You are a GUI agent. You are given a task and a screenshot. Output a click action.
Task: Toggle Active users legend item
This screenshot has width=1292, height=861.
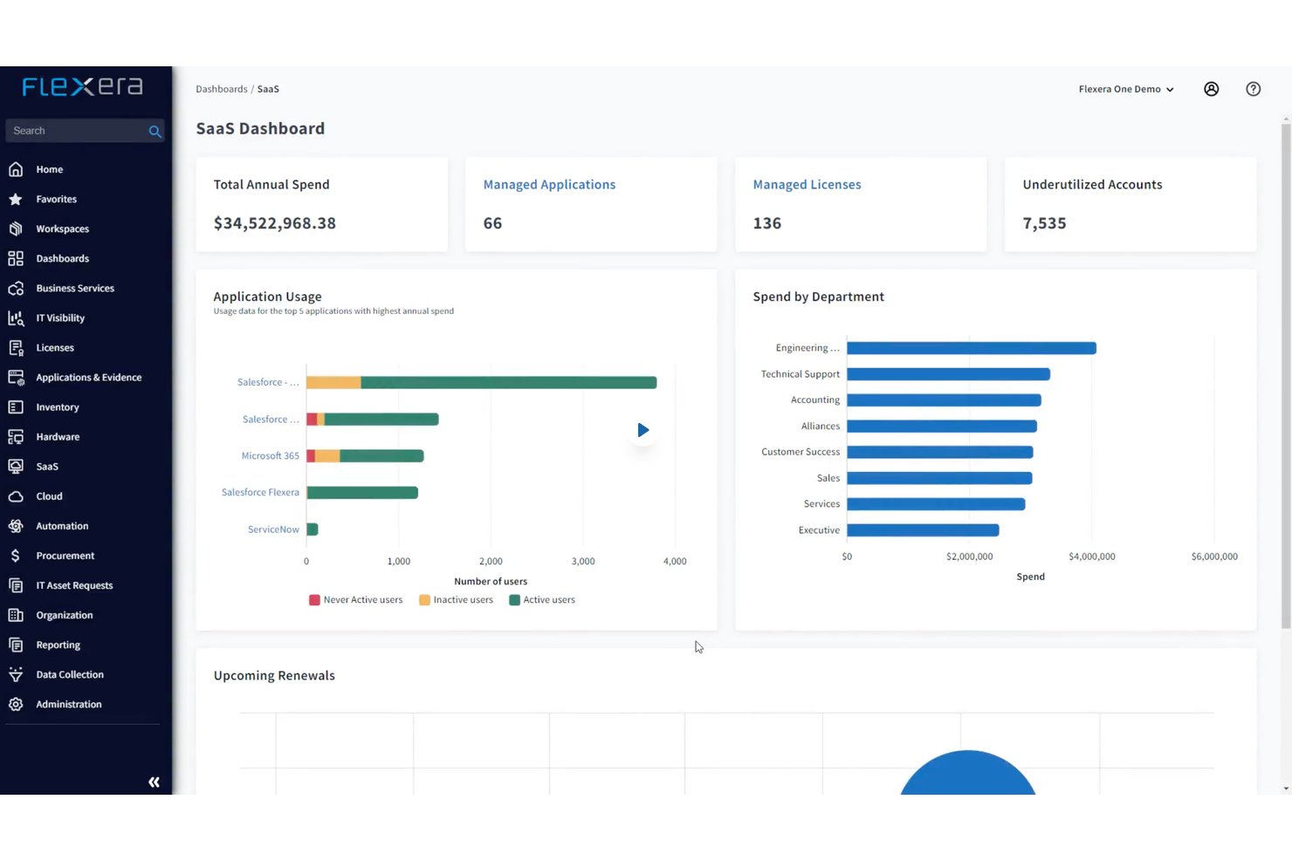[542, 599]
